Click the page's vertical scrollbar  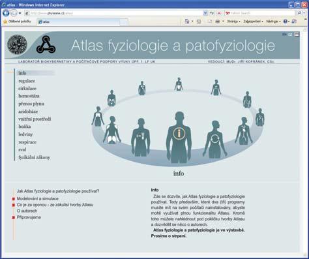(304, 142)
